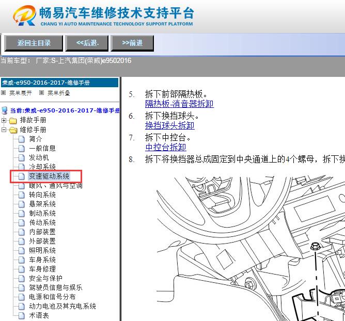Expand the 排故手册 folder plus sign

tap(4, 120)
